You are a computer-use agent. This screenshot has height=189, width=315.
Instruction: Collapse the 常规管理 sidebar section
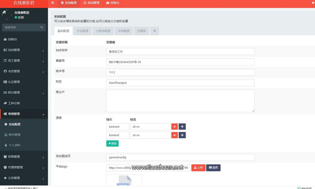pyautogui.click(x=24, y=114)
